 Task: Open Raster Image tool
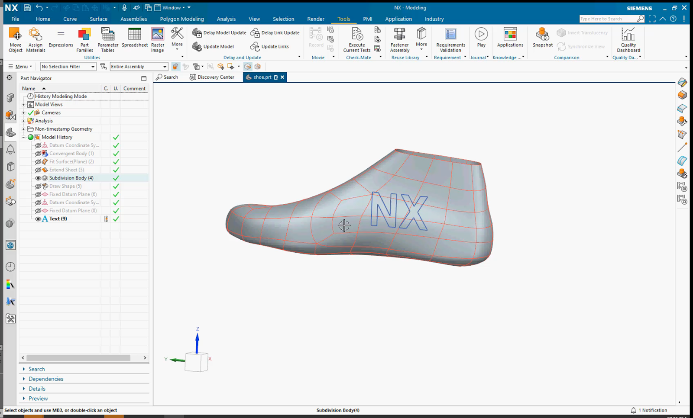click(158, 40)
